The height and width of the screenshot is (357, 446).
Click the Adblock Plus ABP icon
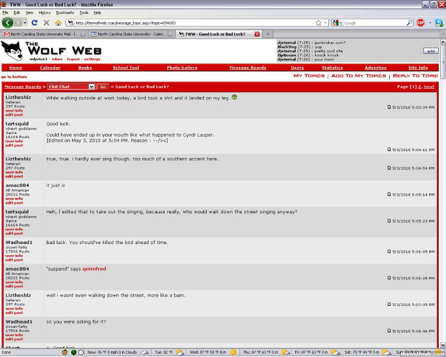420,22
